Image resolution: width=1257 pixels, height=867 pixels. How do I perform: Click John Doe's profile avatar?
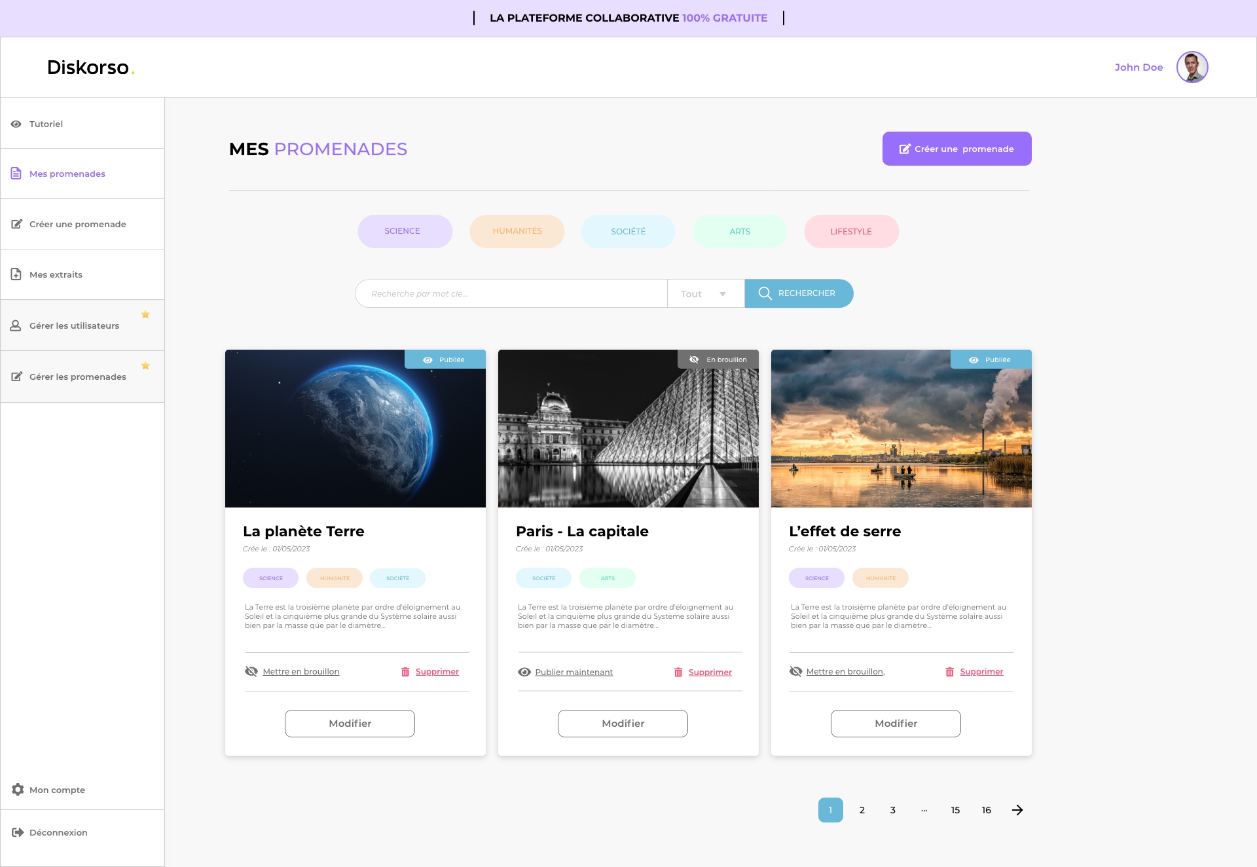coord(1192,67)
